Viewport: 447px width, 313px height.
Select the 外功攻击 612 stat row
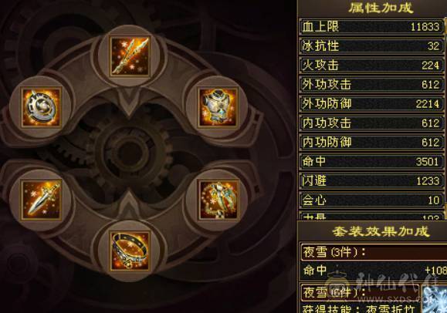click(371, 85)
